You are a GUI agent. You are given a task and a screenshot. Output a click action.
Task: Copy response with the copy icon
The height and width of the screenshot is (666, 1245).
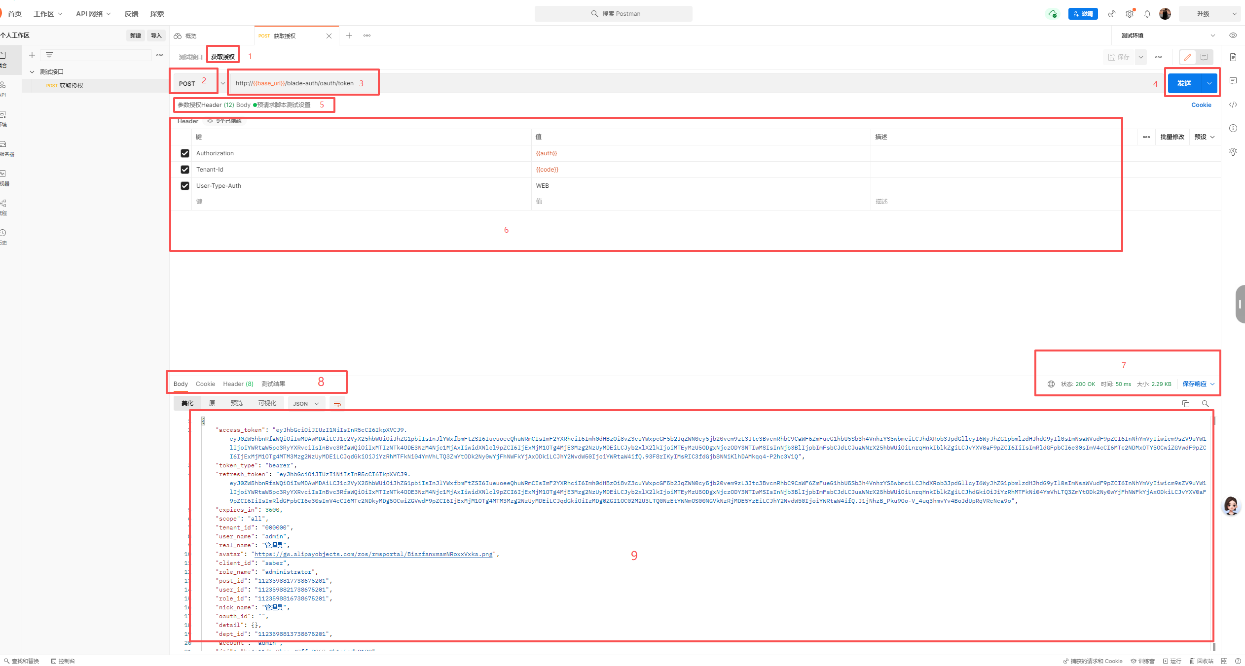(x=1185, y=404)
